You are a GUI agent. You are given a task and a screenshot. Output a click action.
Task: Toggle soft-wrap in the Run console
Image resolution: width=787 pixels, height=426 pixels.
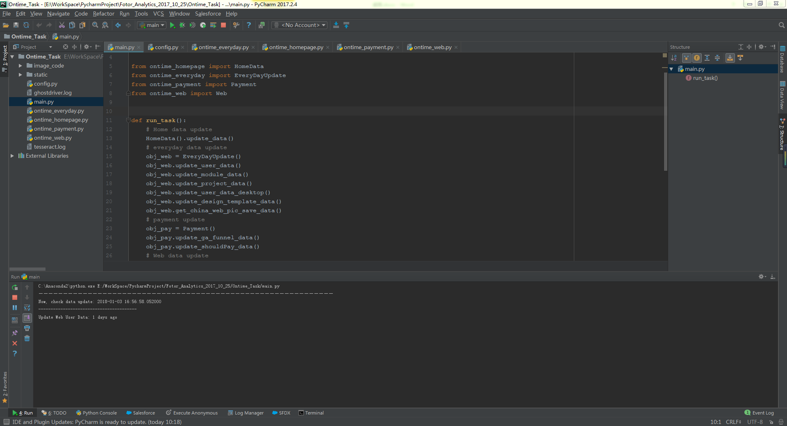click(27, 308)
